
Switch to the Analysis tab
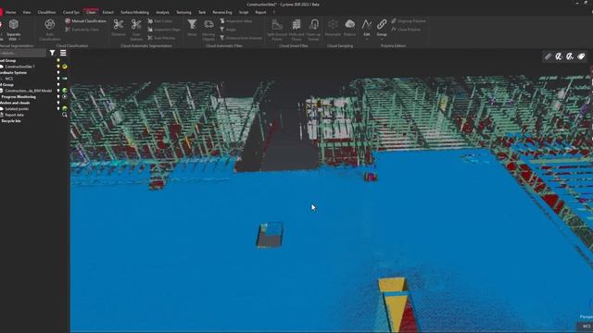coord(163,12)
